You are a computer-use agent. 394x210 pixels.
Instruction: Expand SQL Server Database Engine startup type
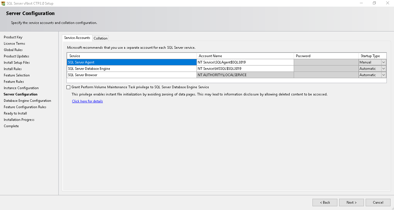click(x=383, y=69)
